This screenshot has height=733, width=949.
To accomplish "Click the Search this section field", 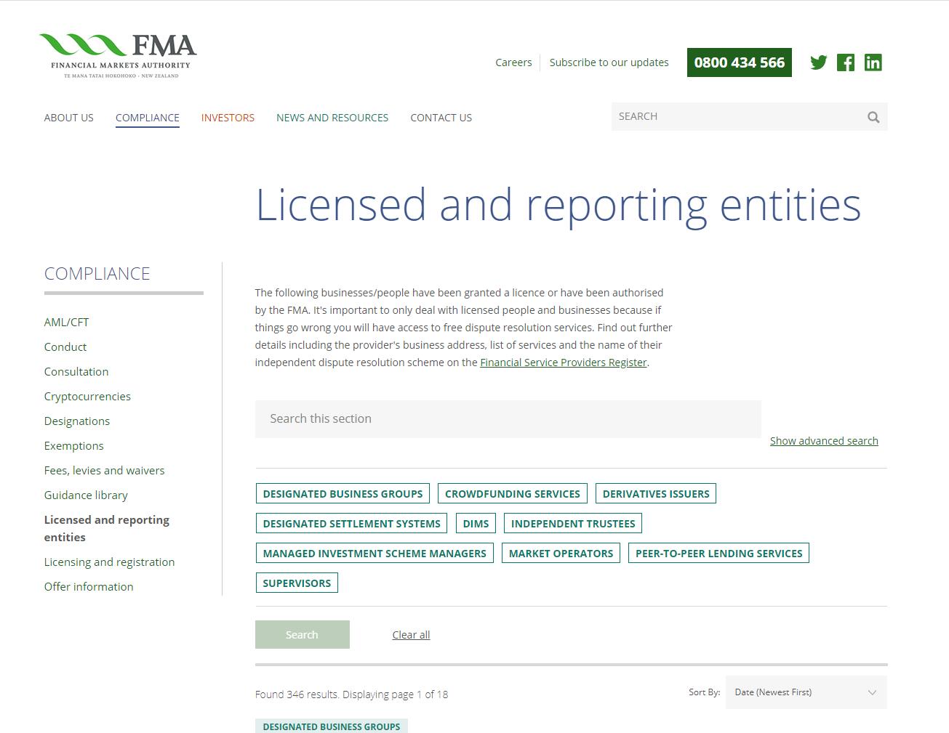I will (x=508, y=419).
